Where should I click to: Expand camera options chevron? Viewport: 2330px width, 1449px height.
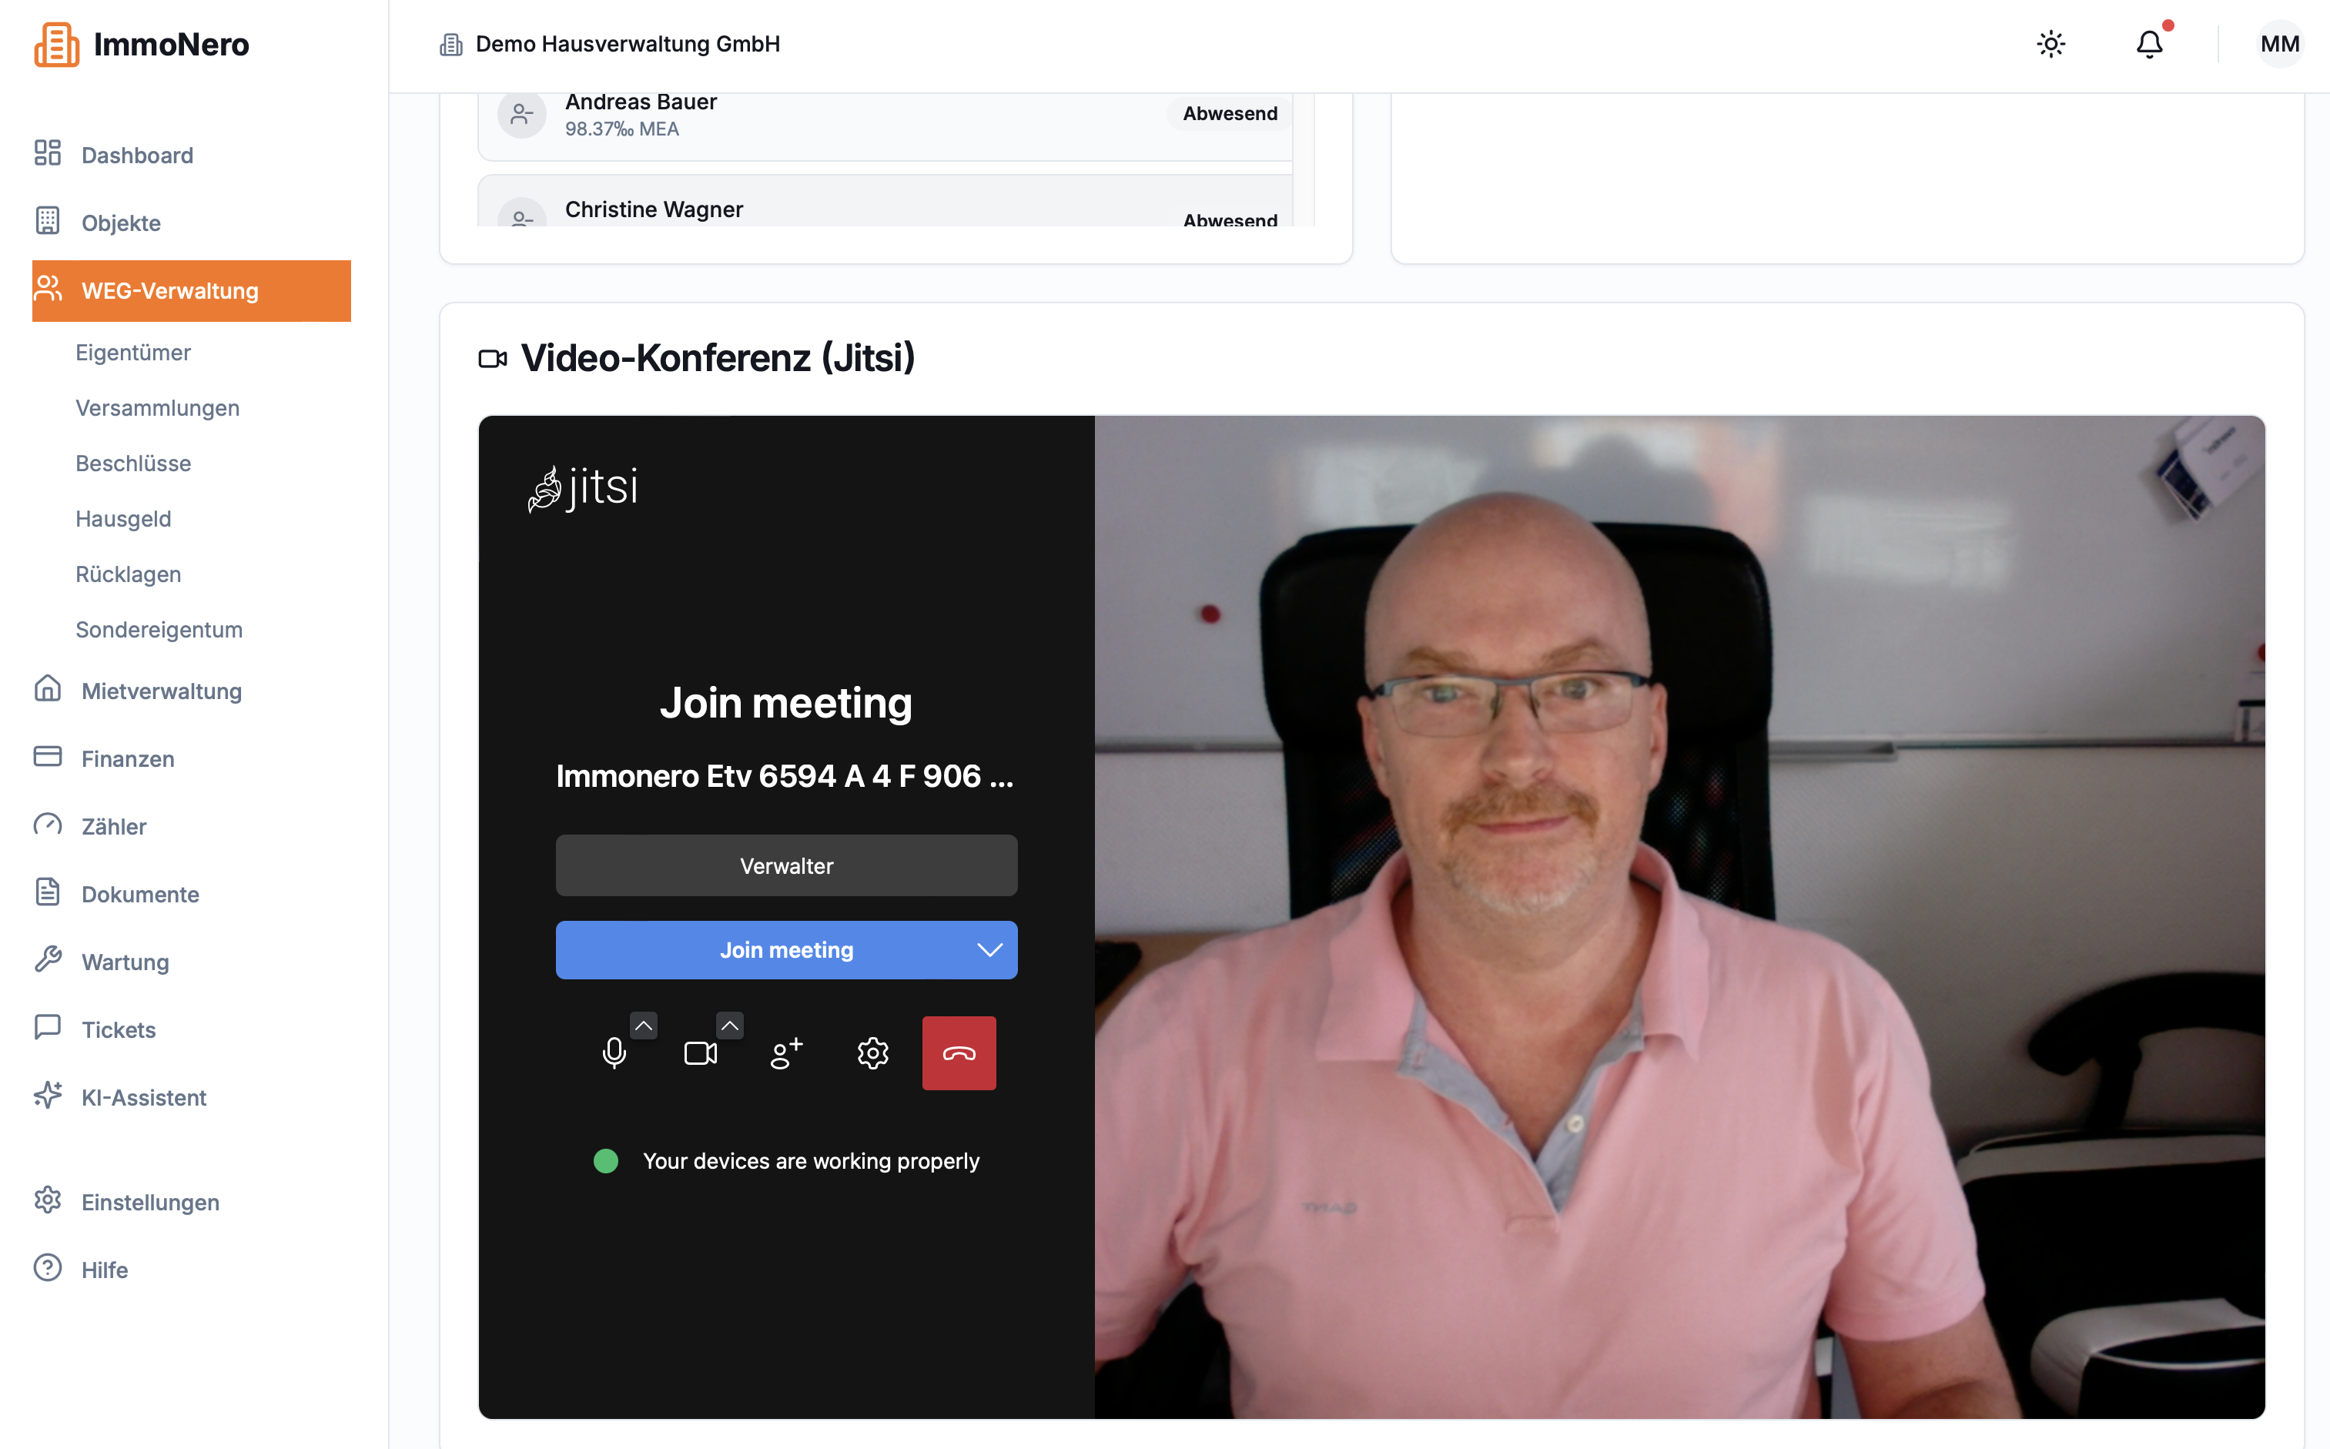pyautogui.click(x=731, y=1026)
